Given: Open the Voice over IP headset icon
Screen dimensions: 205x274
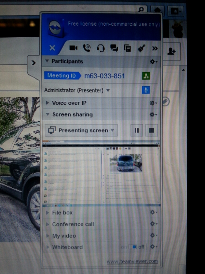Looking at the screenshot, I should click(100, 48).
